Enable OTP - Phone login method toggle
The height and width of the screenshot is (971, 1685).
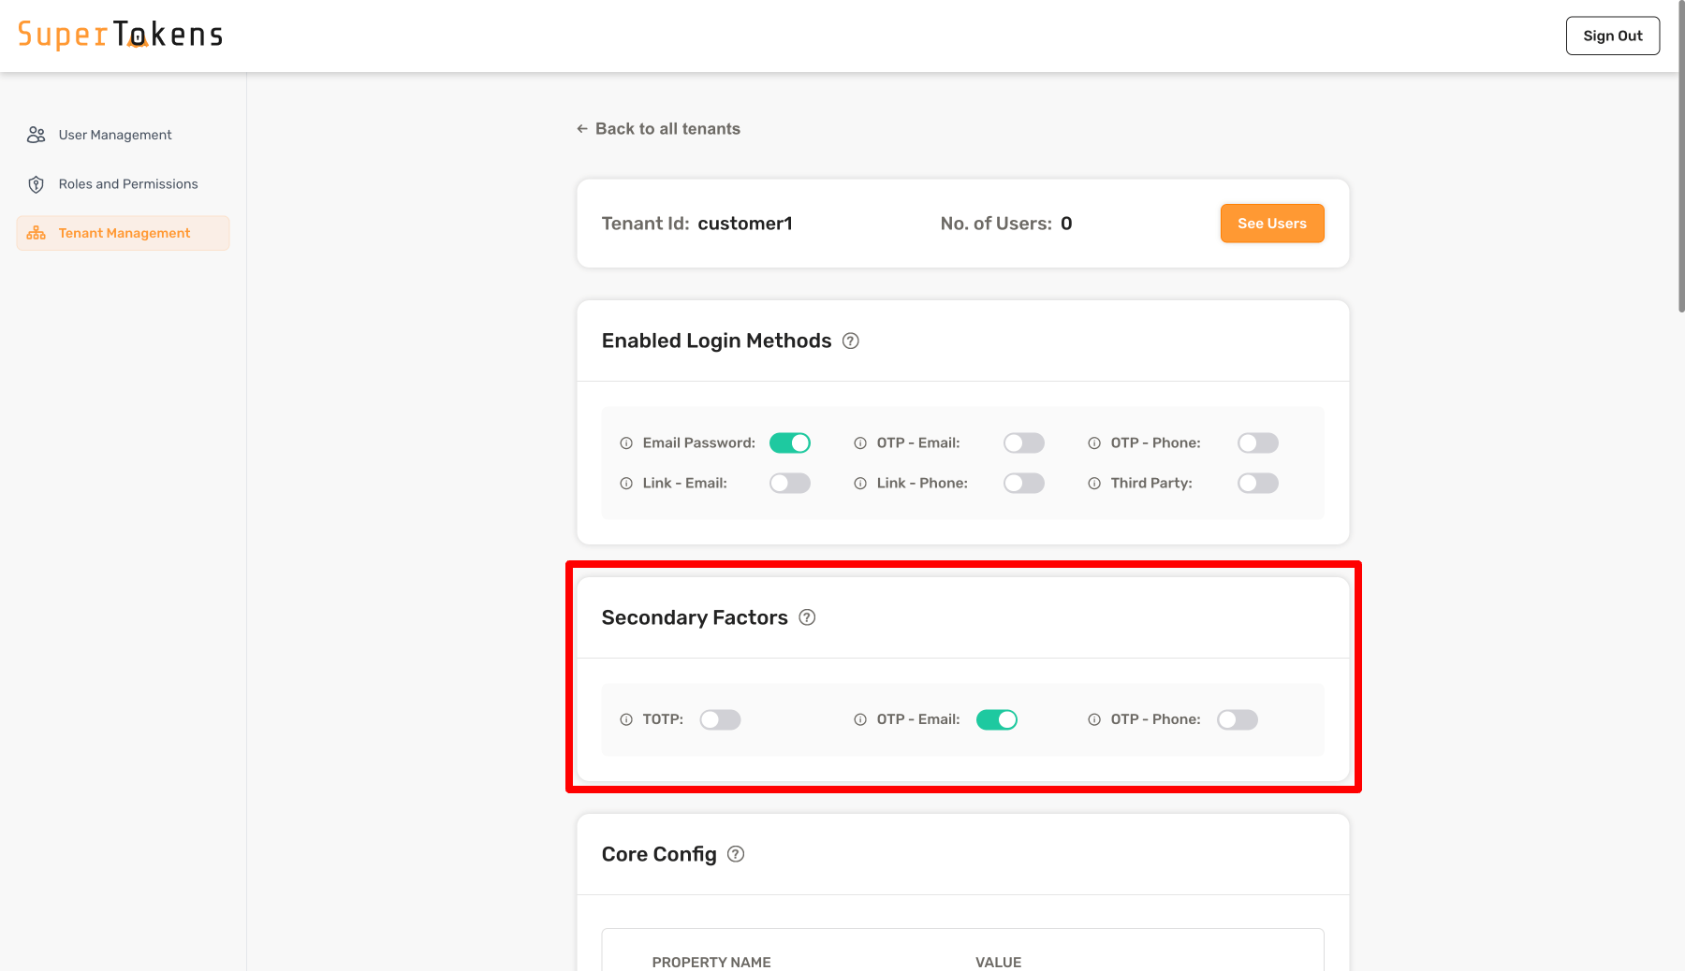tap(1257, 443)
